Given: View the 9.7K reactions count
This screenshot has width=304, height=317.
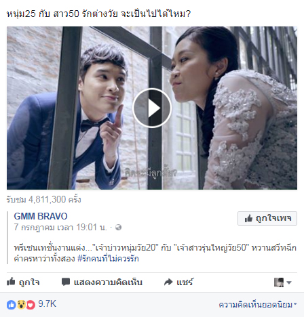Looking at the screenshot, I should (x=47, y=304).
